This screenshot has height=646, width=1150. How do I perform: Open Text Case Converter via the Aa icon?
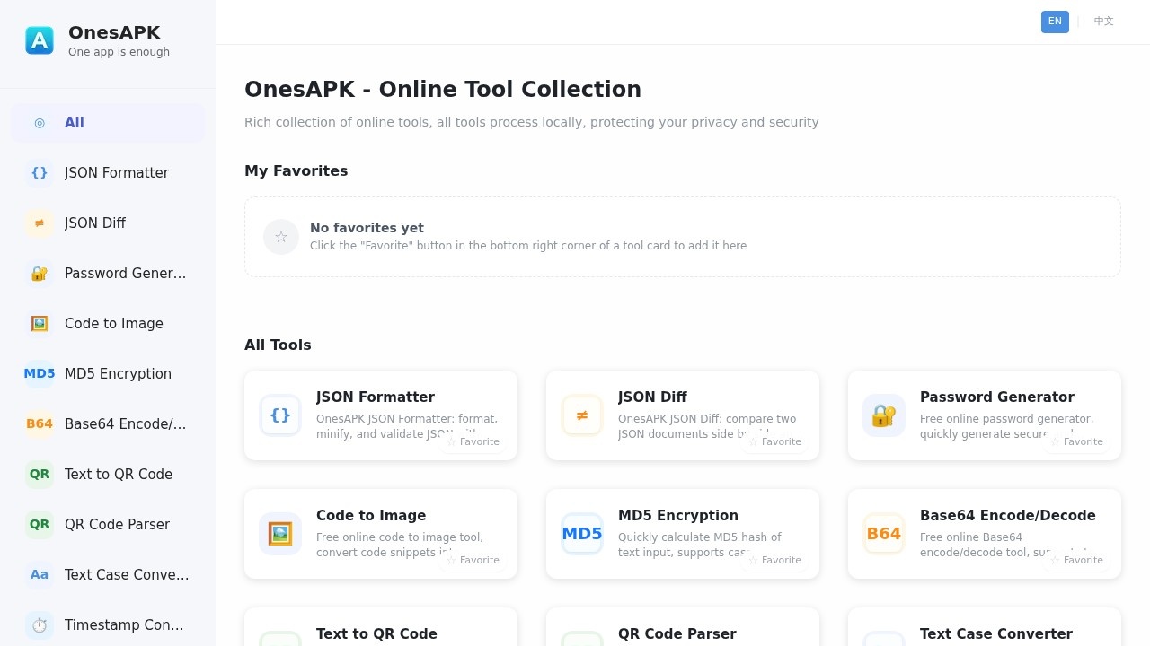pyautogui.click(x=40, y=574)
